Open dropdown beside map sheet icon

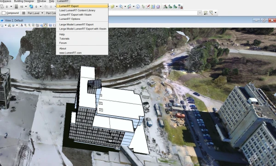pos(133,7)
